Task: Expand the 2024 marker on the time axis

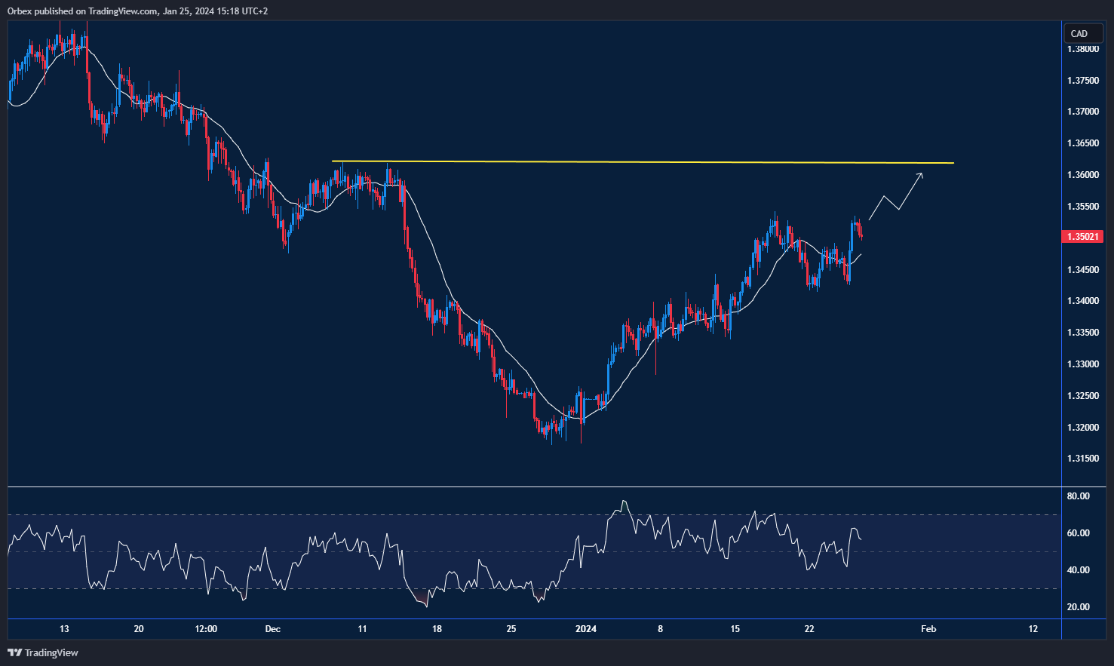Action: tap(586, 628)
